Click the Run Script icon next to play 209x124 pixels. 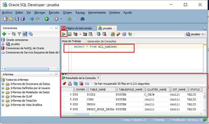(70, 34)
